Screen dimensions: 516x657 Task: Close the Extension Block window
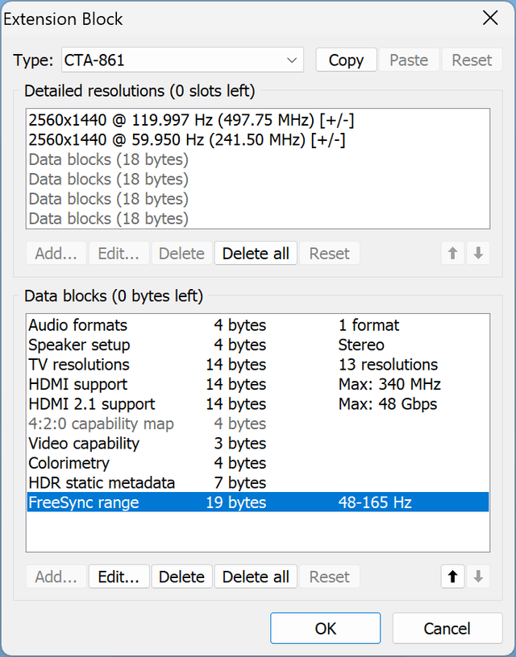490,19
